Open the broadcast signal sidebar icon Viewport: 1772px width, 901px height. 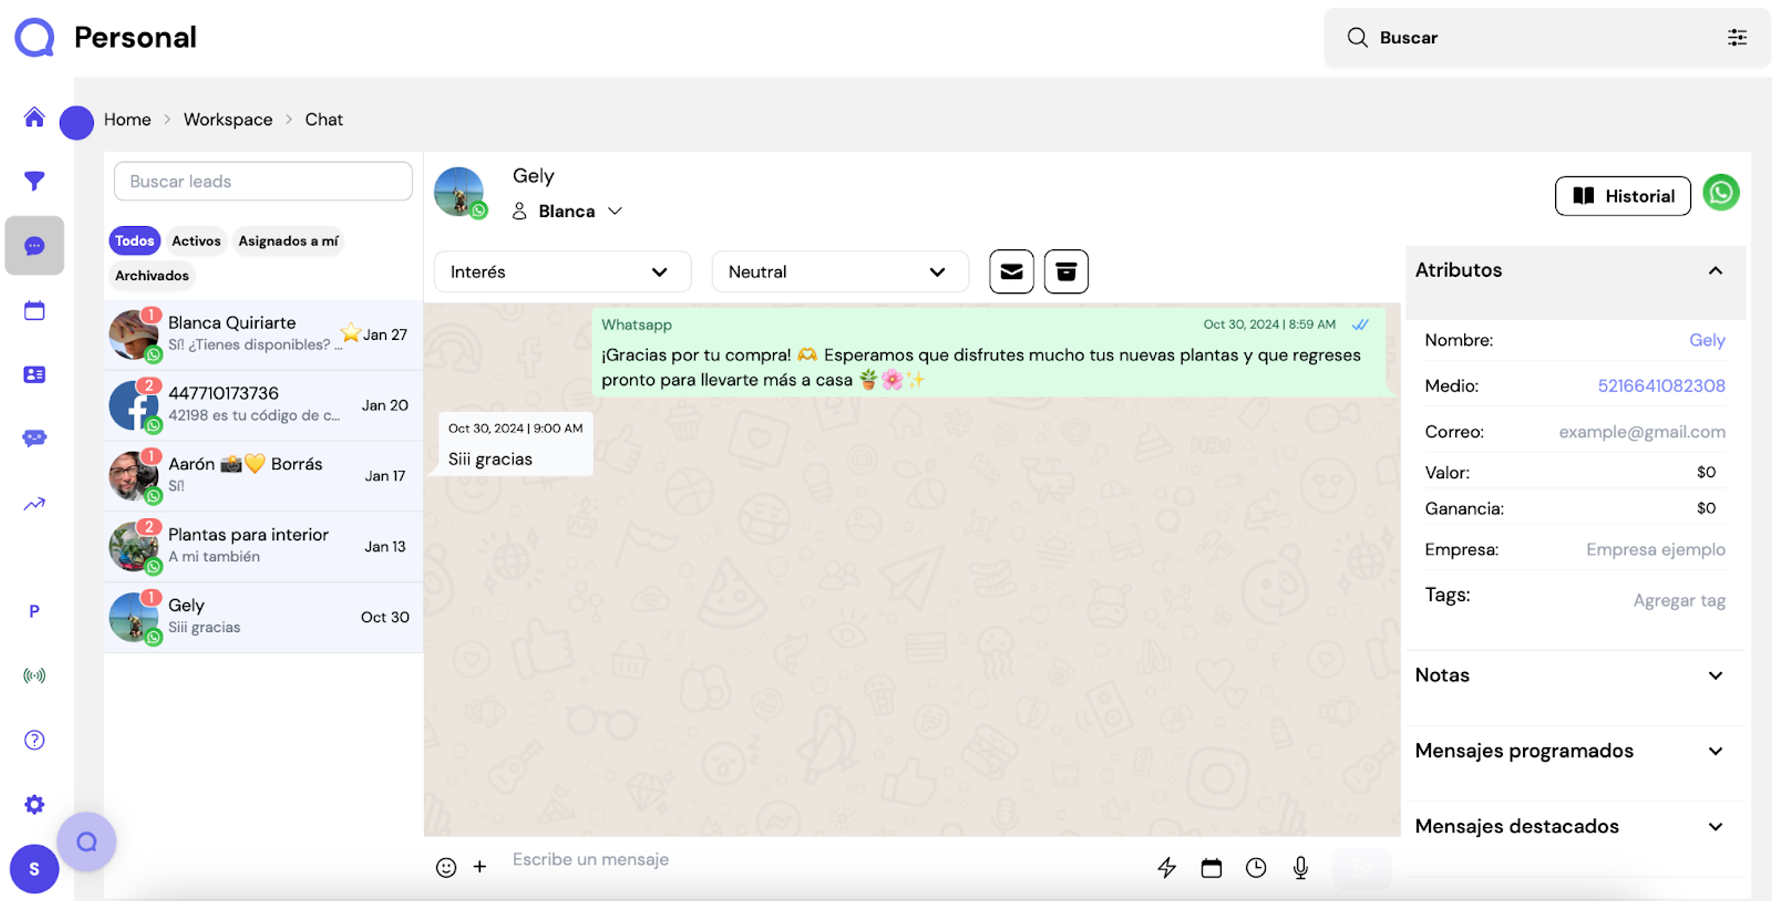(x=35, y=676)
